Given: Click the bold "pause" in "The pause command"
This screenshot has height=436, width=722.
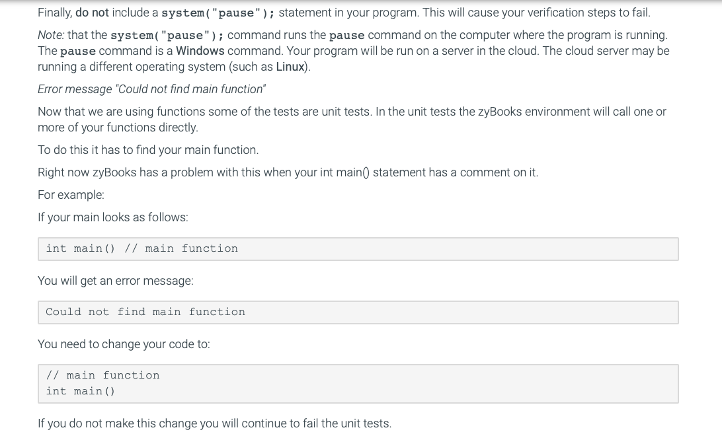Looking at the screenshot, I should coord(78,52).
